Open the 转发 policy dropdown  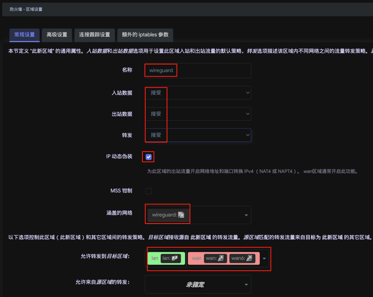tap(198, 135)
